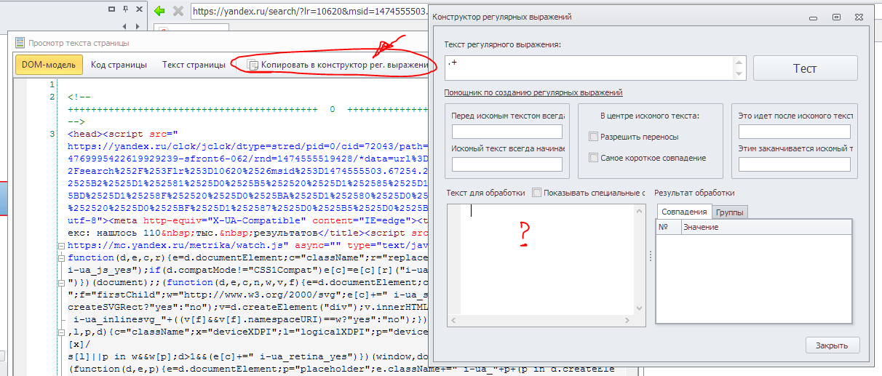Toggle the Показывать специальные checkbox
Screen dimensions: 882x376
pos(536,193)
